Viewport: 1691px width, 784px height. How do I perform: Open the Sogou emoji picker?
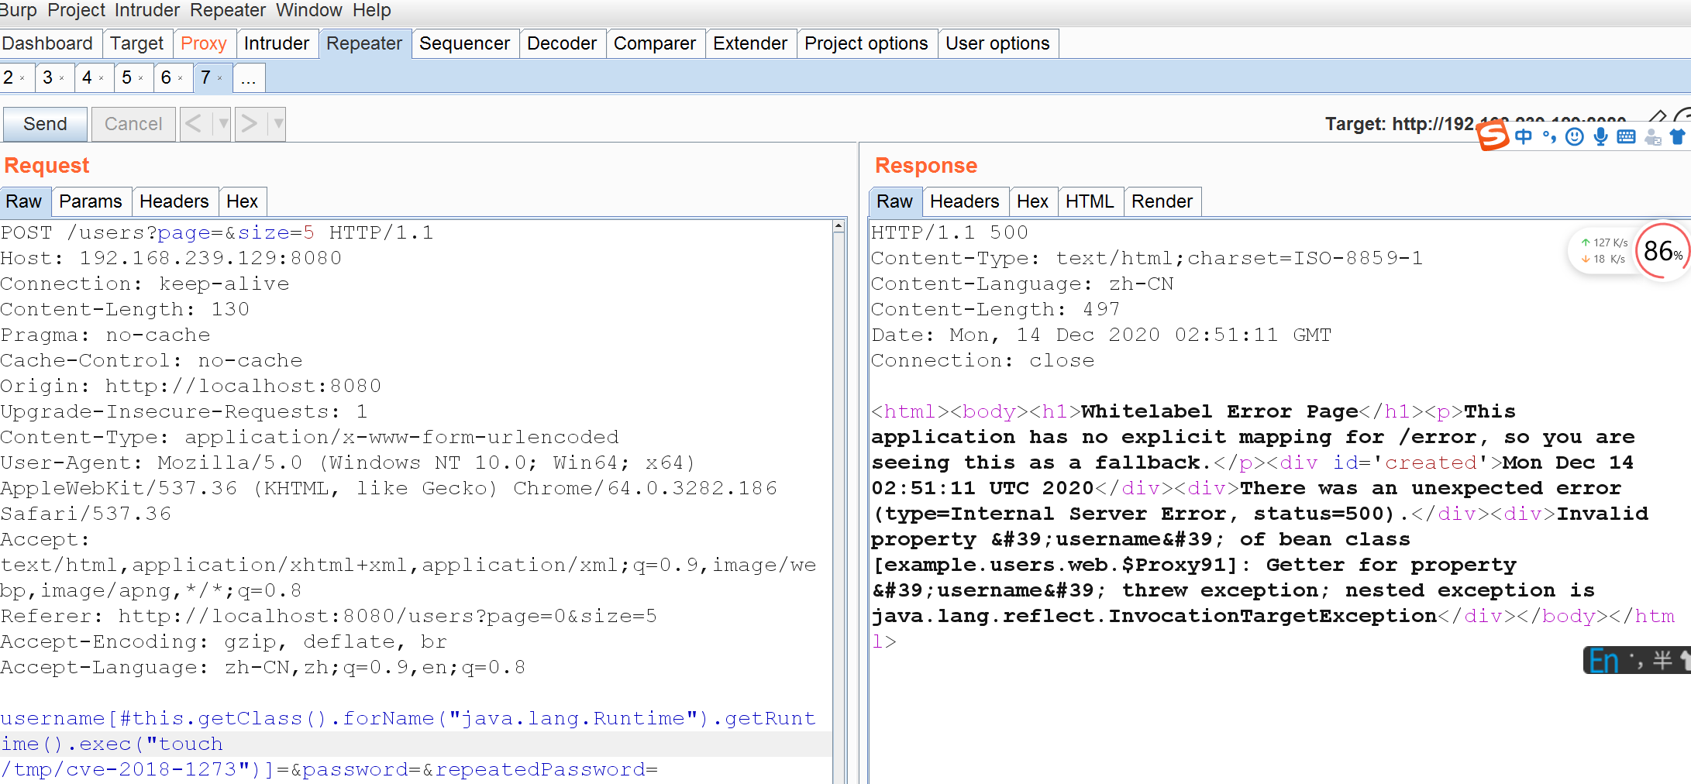click(x=1575, y=137)
